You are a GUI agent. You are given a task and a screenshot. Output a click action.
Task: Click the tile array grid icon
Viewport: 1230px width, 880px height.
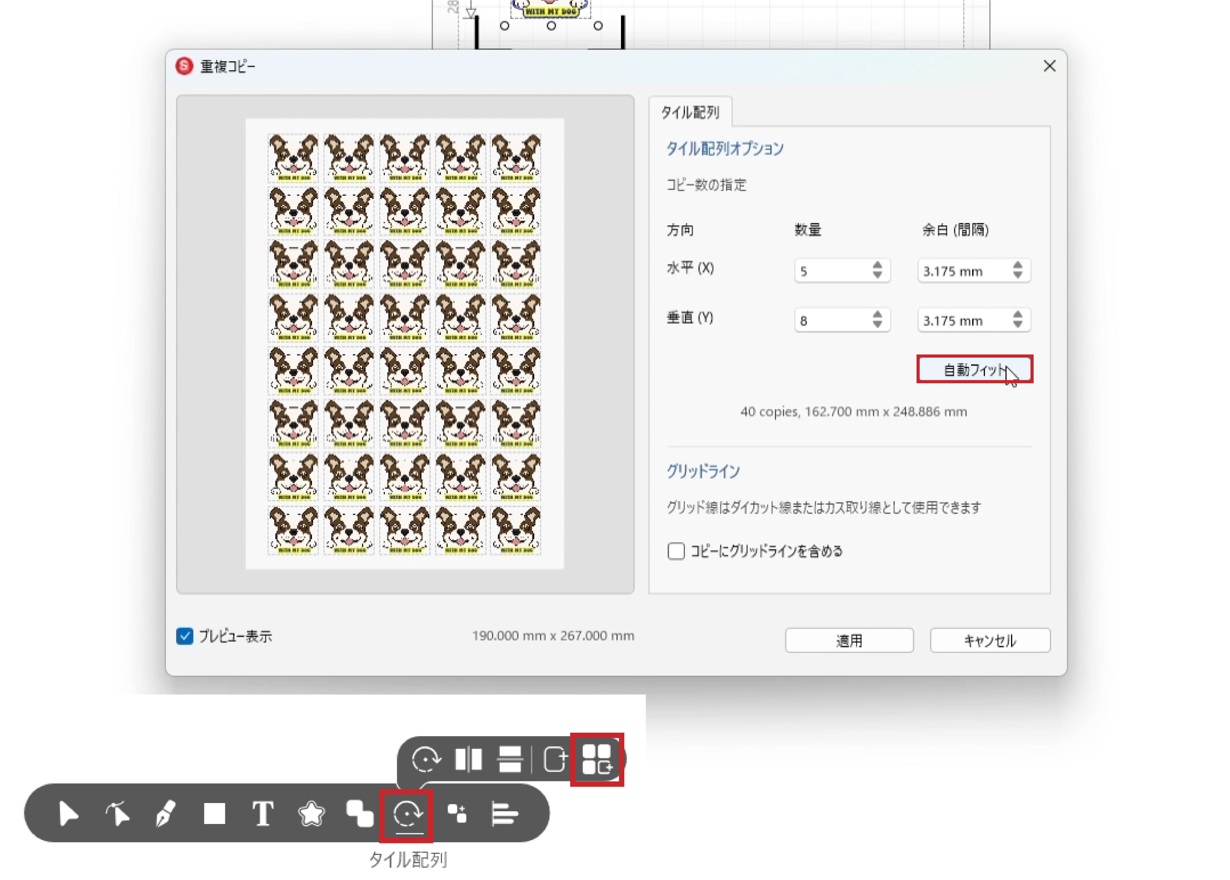pyautogui.click(x=597, y=759)
